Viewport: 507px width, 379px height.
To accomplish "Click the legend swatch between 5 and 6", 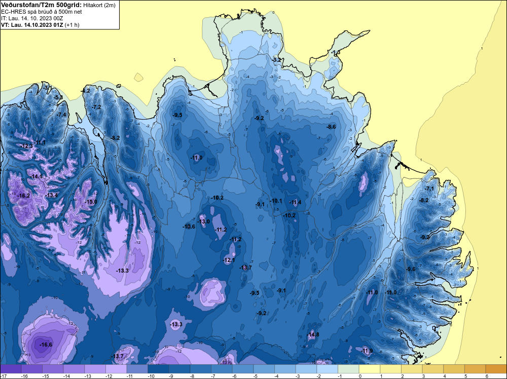I will click(x=476, y=369).
